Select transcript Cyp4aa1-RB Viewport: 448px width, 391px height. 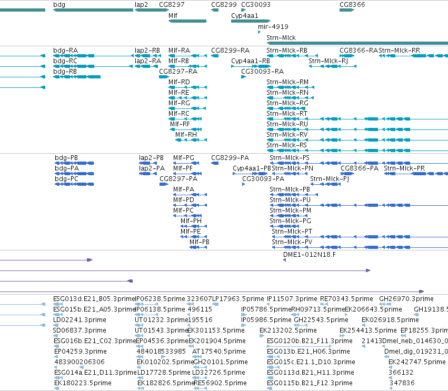pos(251,61)
